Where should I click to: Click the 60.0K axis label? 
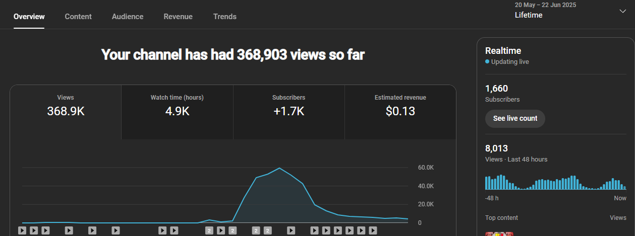pyautogui.click(x=426, y=168)
